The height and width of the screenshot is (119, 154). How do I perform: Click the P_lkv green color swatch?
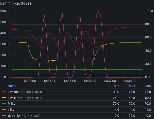pos(4,104)
